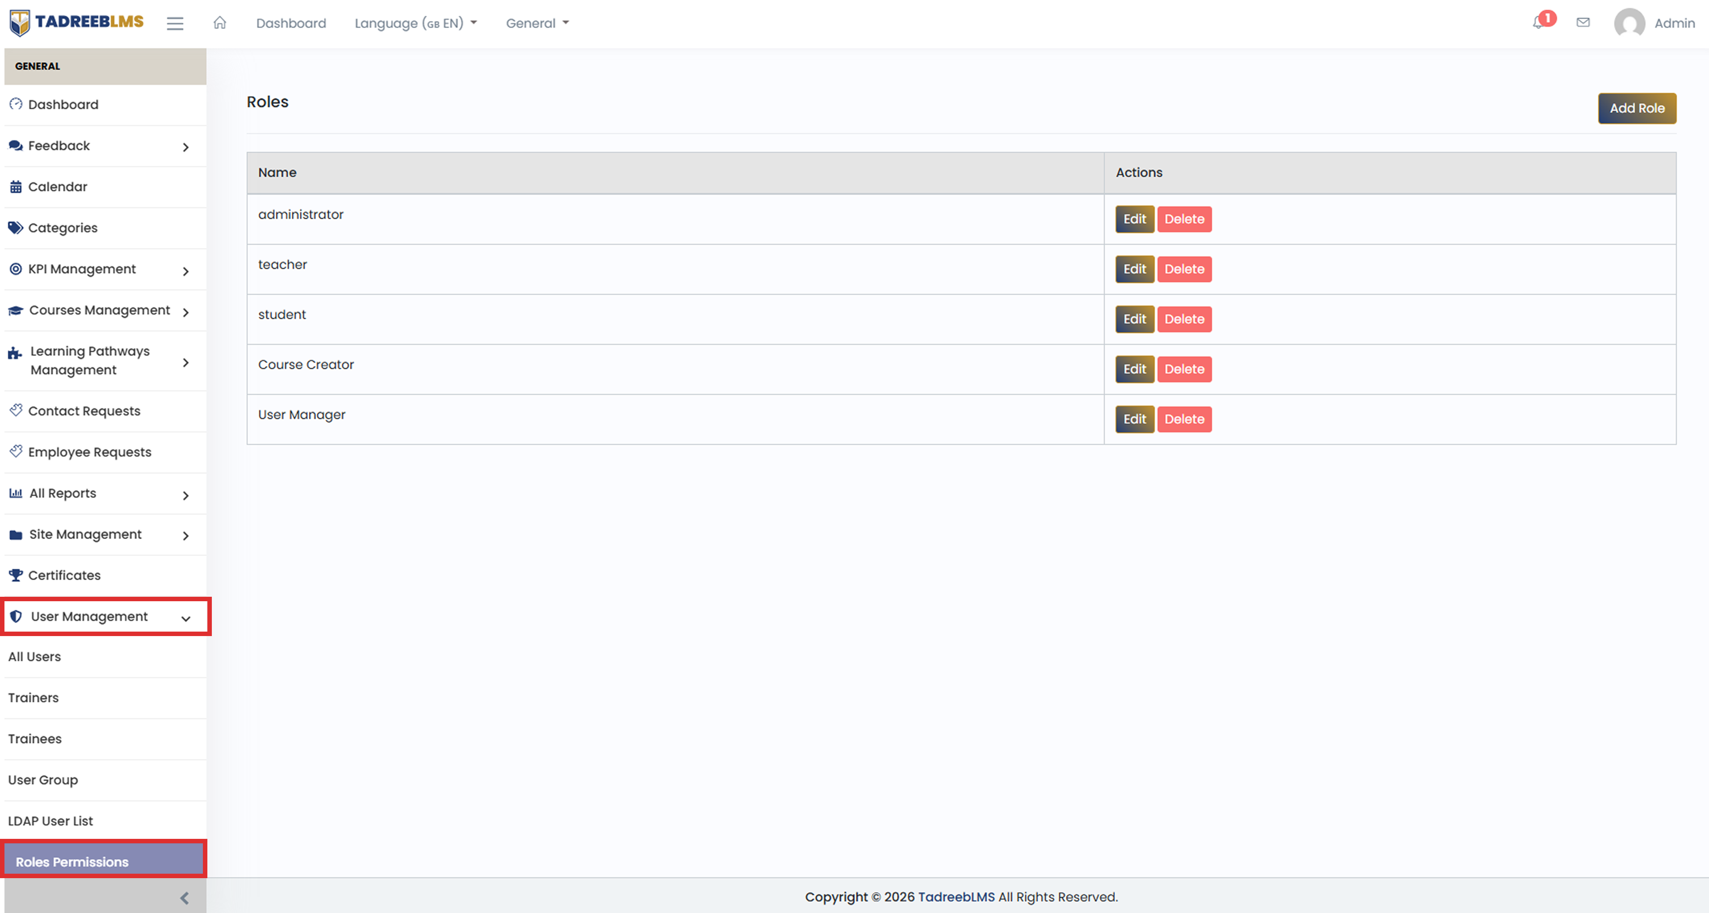Open the General dropdown in top bar
1709x913 pixels.
click(537, 23)
